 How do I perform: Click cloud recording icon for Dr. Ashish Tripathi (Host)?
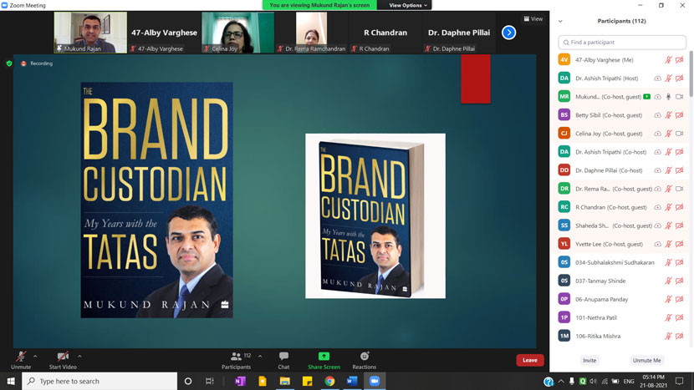tap(658, 79)
